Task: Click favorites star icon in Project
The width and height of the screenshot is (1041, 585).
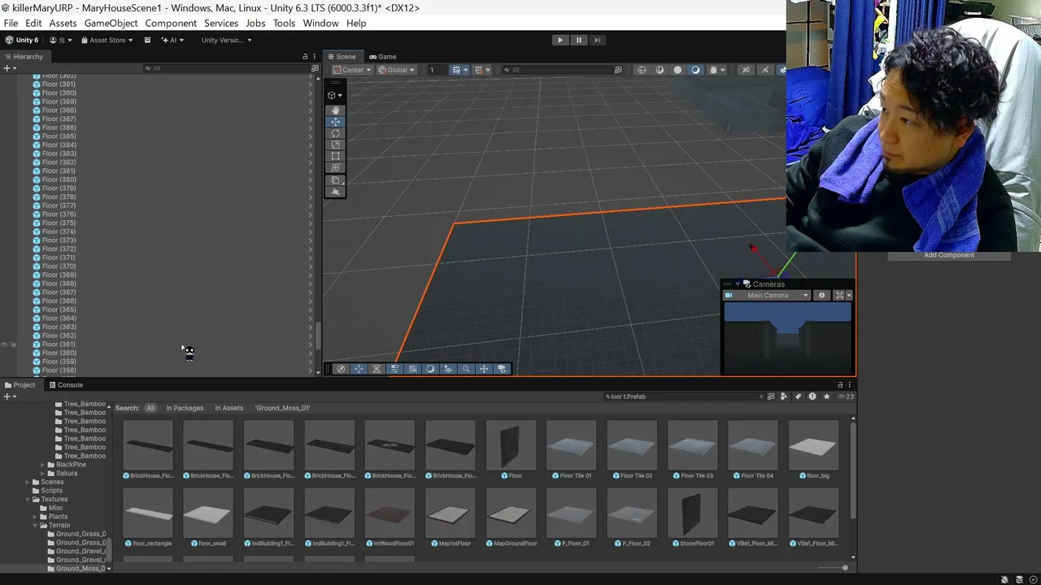Action: 827,396
